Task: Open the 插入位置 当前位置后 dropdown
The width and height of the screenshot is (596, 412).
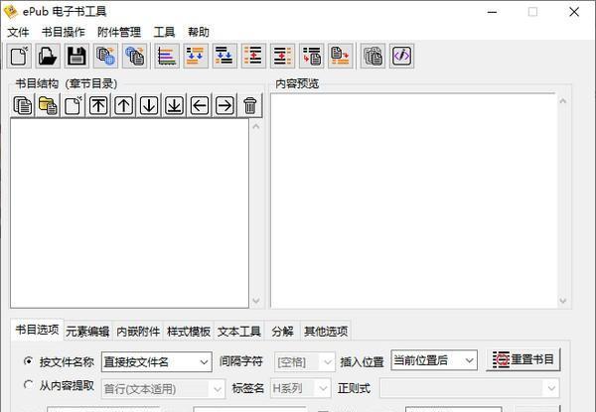Action: [x=434, y=360]
